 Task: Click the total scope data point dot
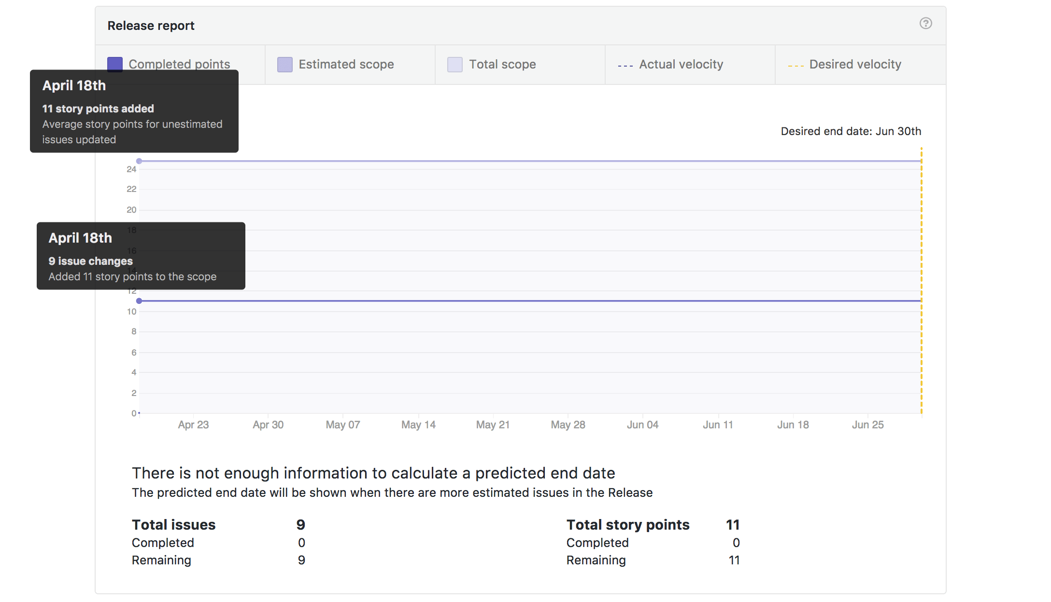click(x=139, y=161)
